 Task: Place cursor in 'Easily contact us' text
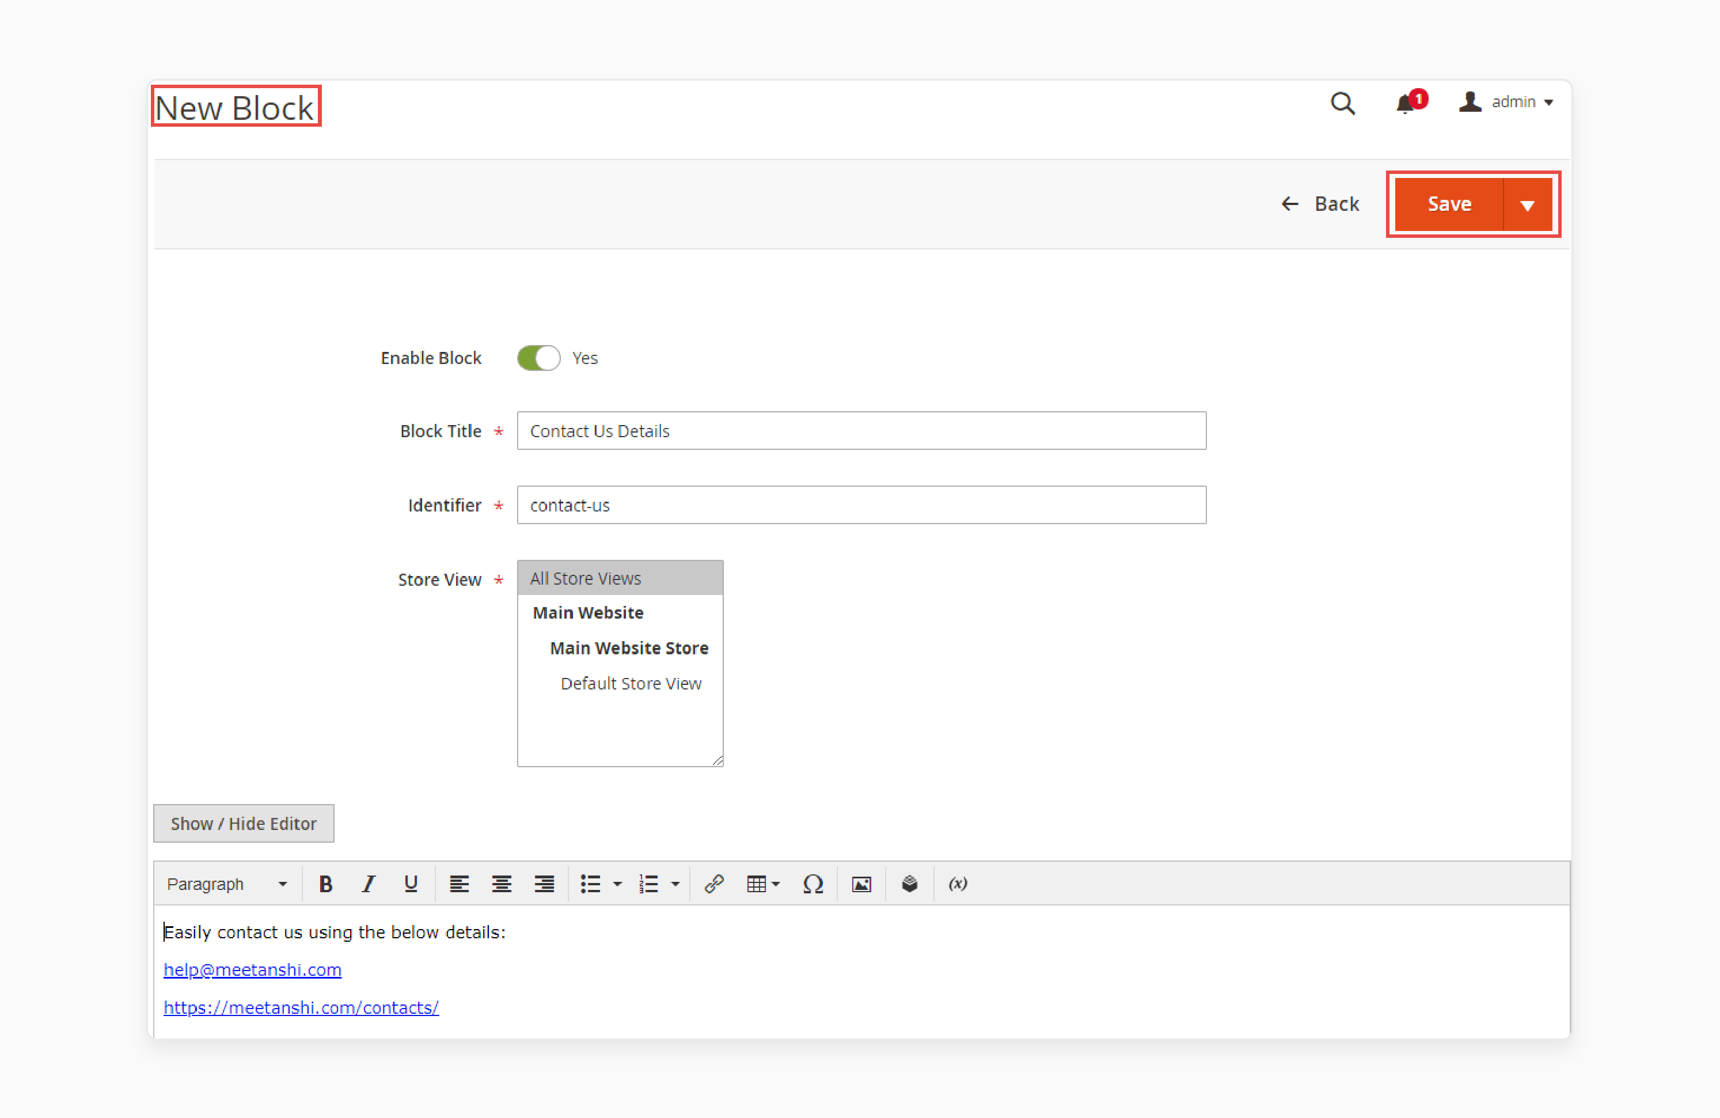click(x=335, y=933)
